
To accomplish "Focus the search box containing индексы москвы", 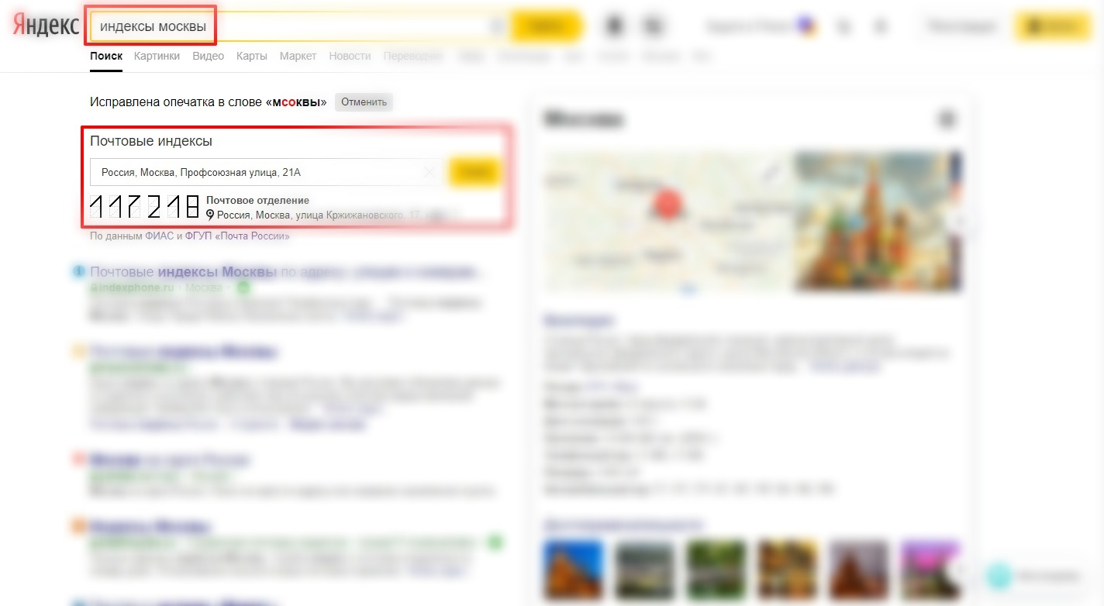I will click(x=299, y=26).
